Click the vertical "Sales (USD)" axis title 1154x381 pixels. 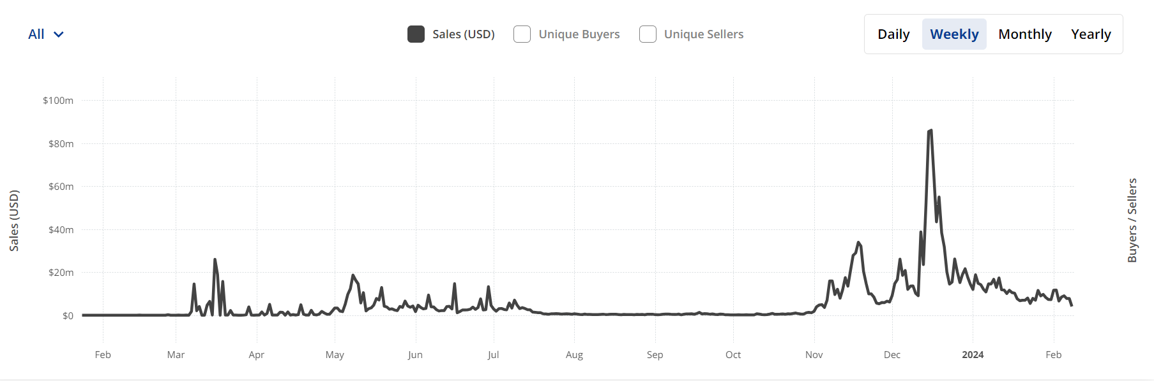[14, 220]
